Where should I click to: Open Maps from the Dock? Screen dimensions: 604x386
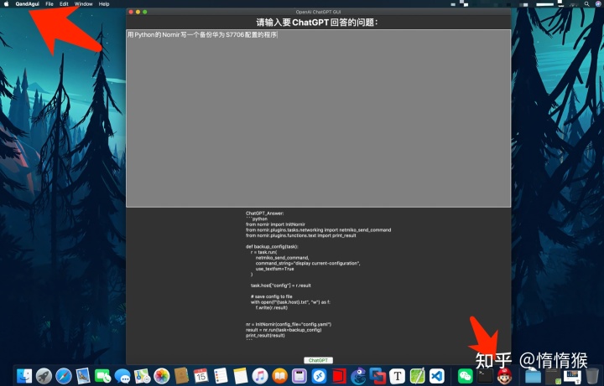coord(142,376)
